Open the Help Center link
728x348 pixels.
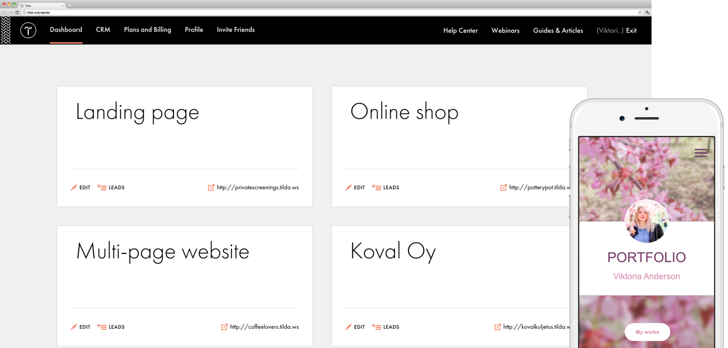[460, 31]
